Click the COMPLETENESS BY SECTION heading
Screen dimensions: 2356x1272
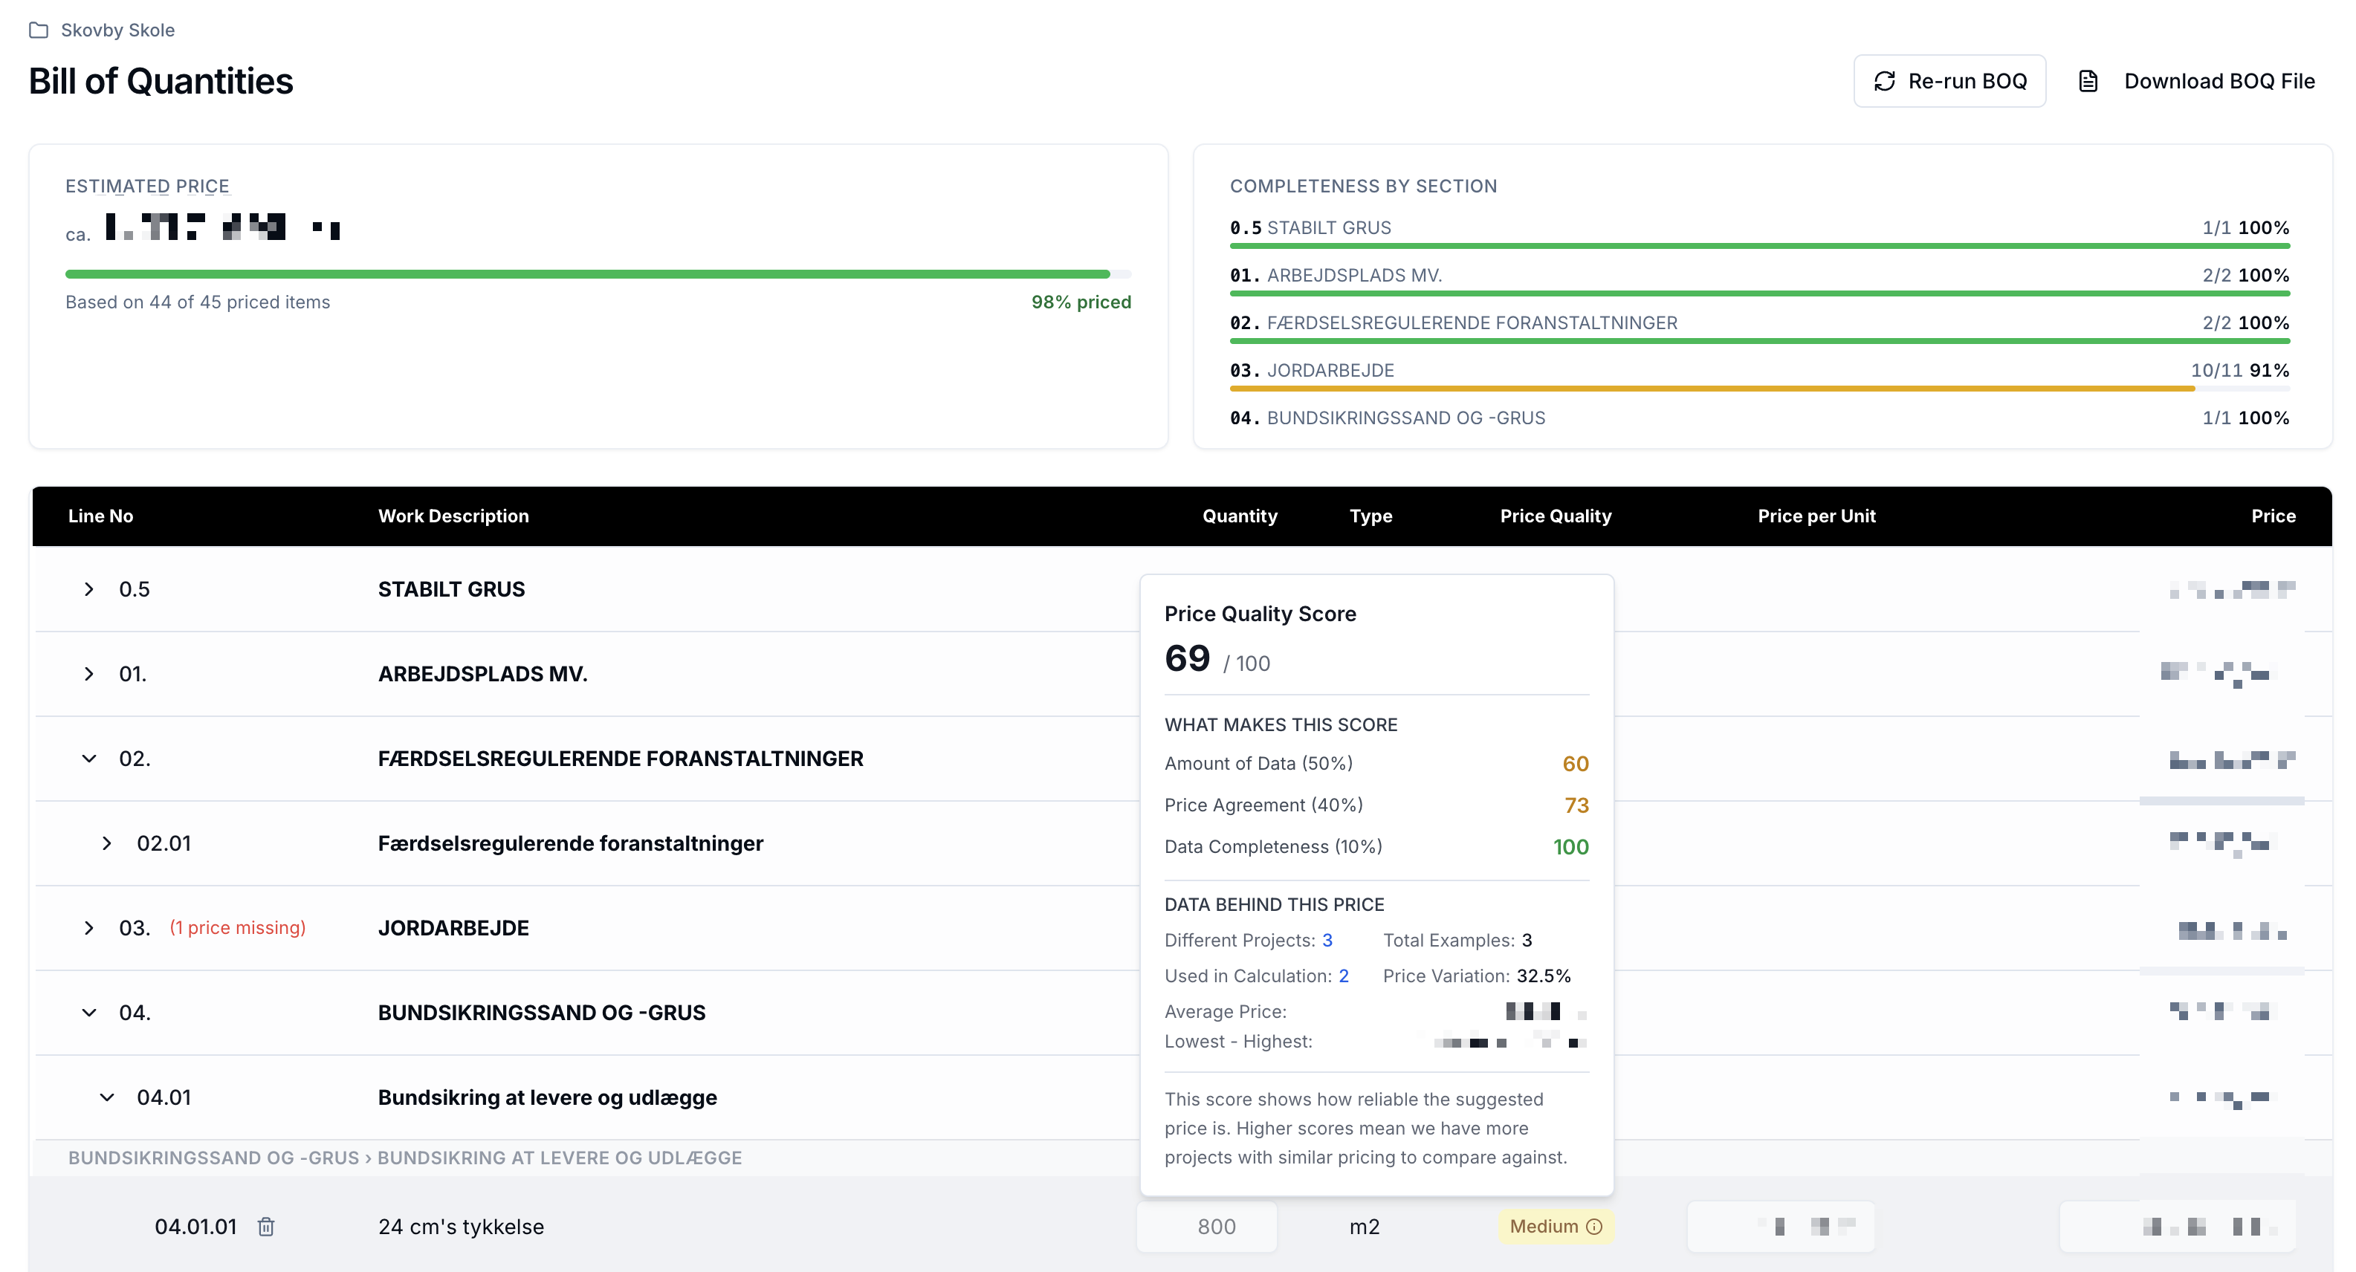[1364, 186]
